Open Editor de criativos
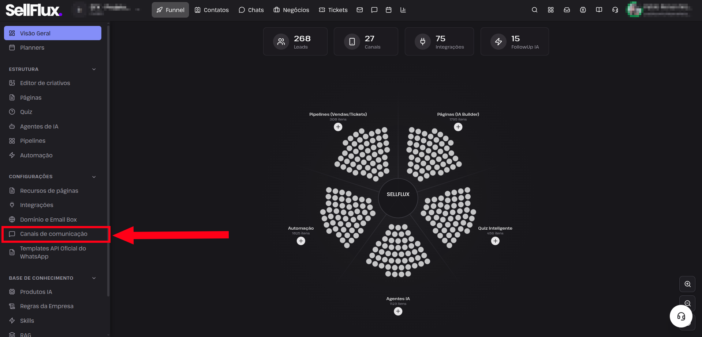The image size is (702, 337). (x=53, y=83)
